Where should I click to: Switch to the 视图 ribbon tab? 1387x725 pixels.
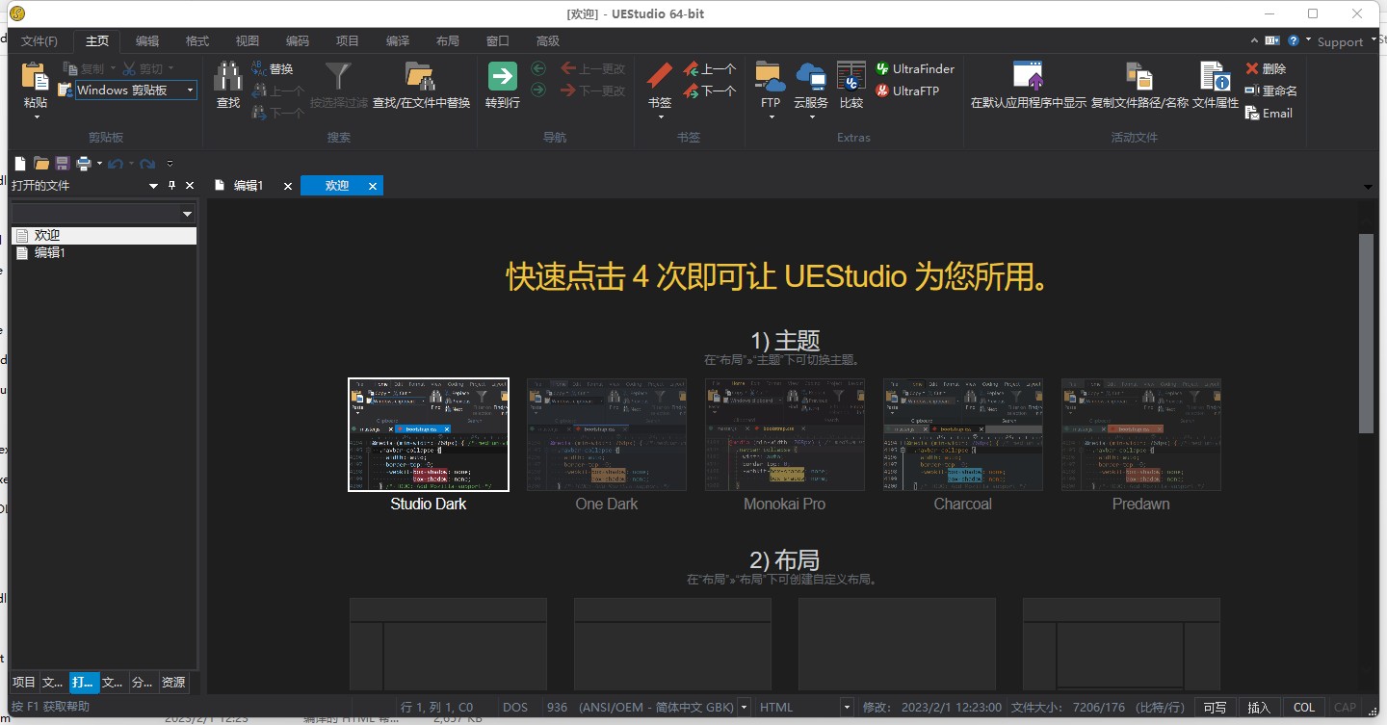pyautogui.click(x=248, y=40)
